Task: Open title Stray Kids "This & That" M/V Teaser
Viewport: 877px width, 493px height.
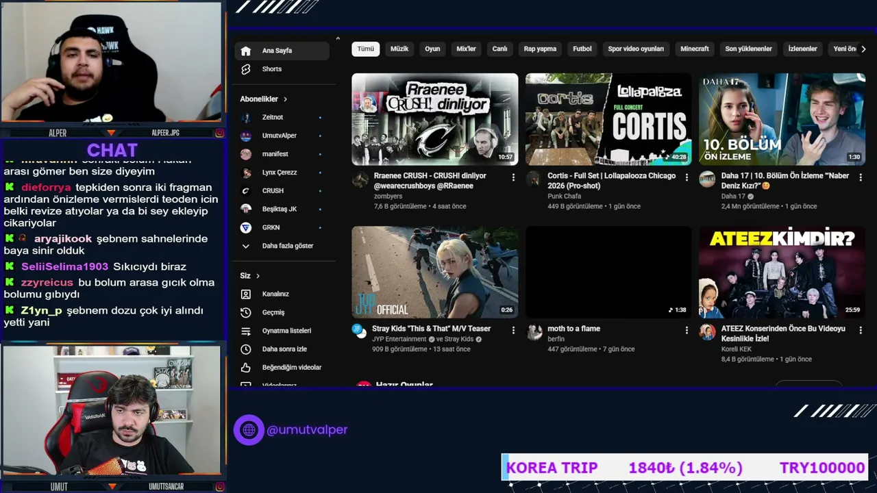Action: 432,329
